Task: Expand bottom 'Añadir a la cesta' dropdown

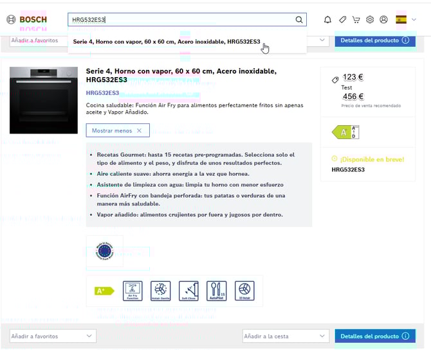Action: pyautogui.click(x=285, y=336)
